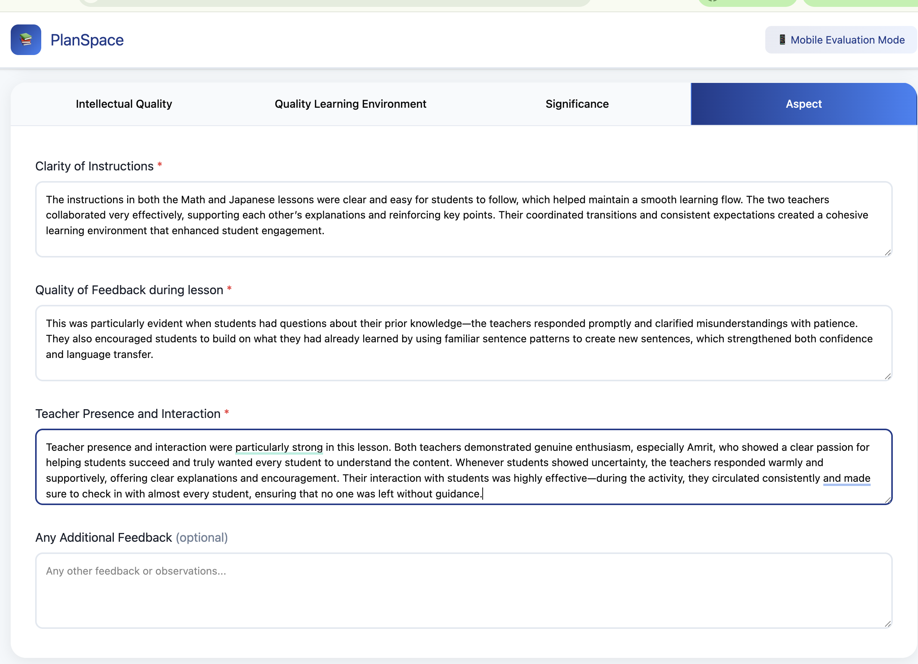The image size is (918, 664).
Task: Go to the Significance tab
Action: [x=577, y=104]
